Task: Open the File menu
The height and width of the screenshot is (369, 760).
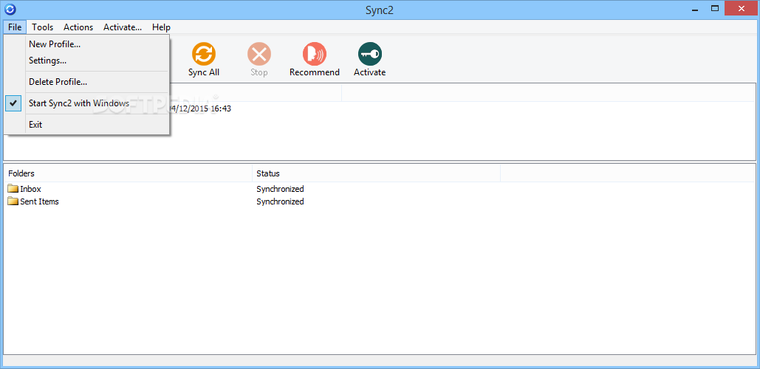Action: tap(15, 27)
